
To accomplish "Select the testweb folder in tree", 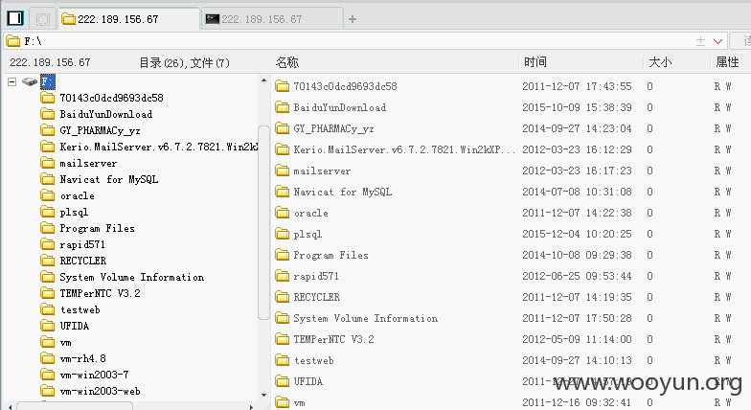I will (x=80, y=310).
